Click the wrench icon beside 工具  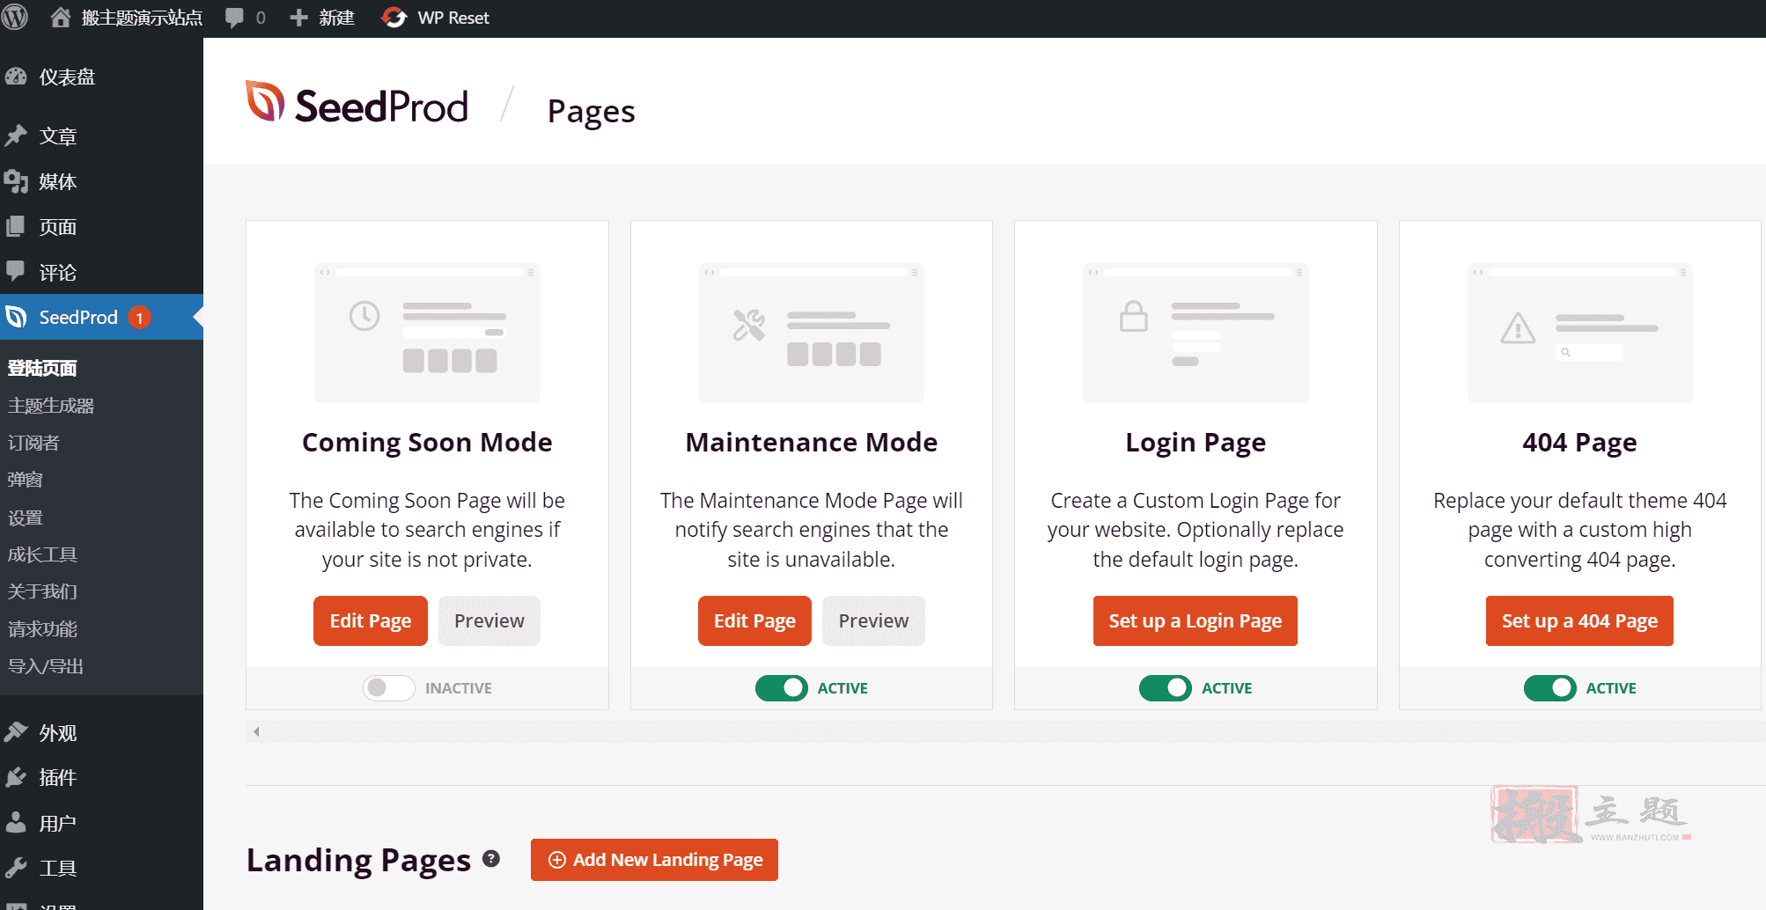[16, 868]
